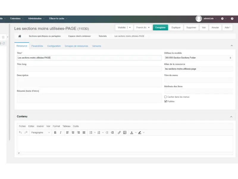This screenshot has width=238, height=179.
Task: Click the 'Dupliquer' button
Action: pyautogui.click(x=176, y=27)
